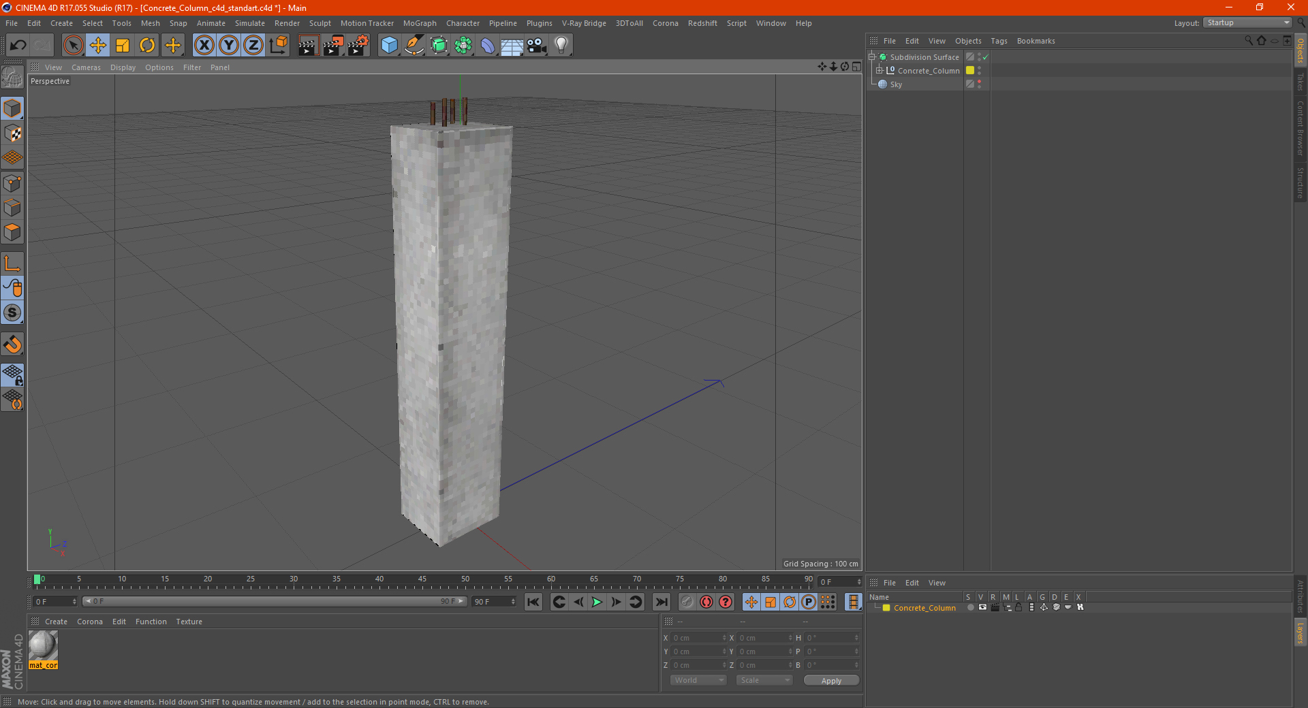Open the Content Browser side tab
The height and width of the screenshot is (708, 1308).
click(x=1301, y=128)
